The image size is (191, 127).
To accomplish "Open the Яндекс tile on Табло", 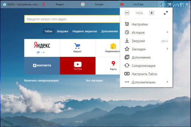I will [42, 48].
